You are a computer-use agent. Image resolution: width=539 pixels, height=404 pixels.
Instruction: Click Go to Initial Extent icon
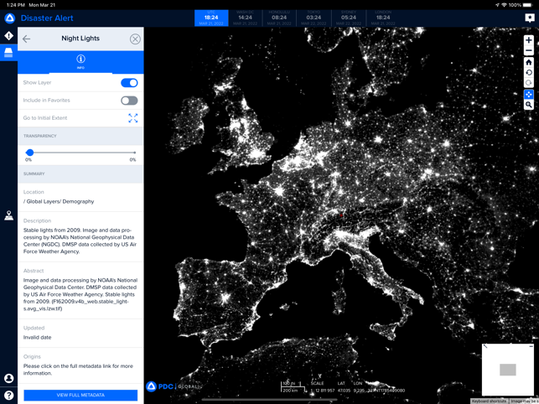133,118
